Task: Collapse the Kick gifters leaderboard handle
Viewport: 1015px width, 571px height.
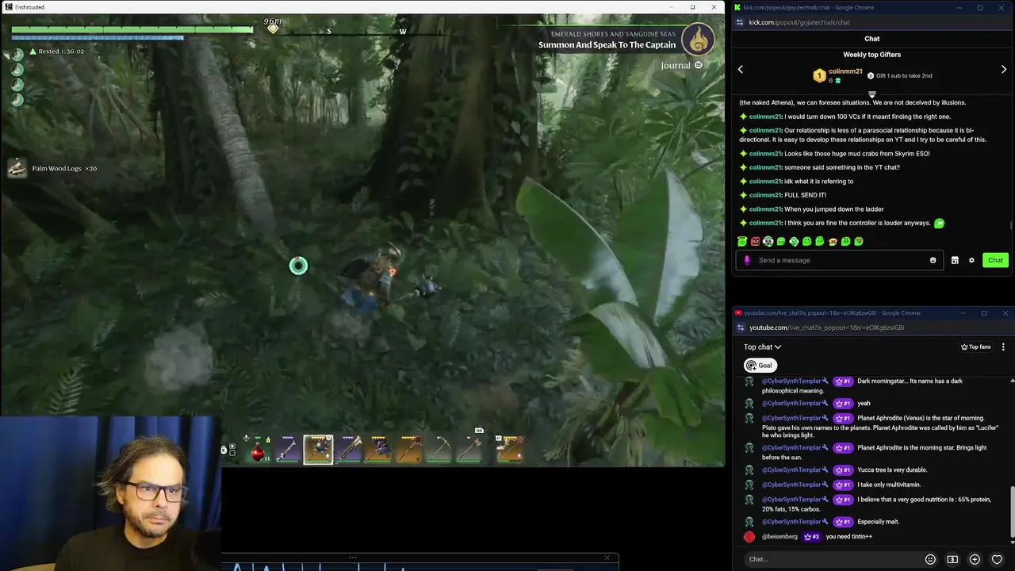Action: (871, 94)
